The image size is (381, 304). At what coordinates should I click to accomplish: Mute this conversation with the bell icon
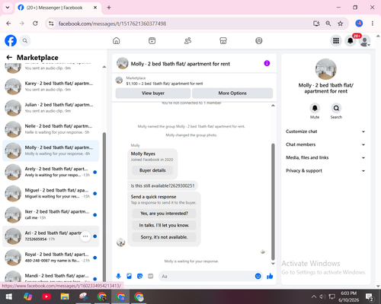coord(315,109)
